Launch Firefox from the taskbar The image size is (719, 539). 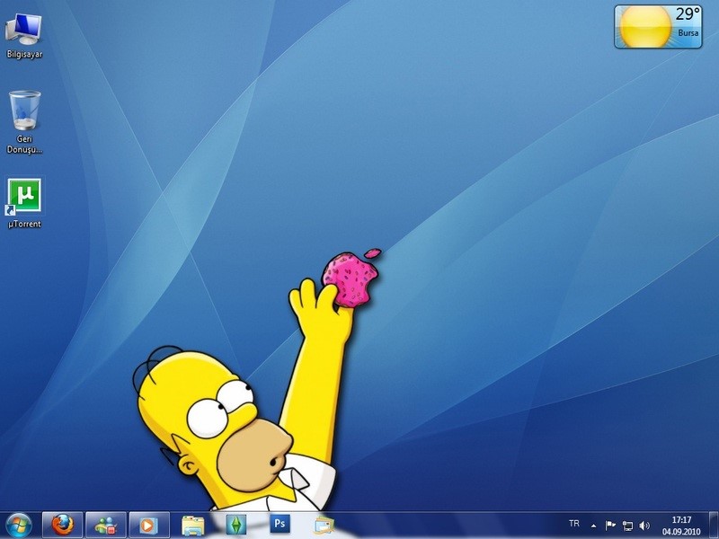(x=62, y=525)
